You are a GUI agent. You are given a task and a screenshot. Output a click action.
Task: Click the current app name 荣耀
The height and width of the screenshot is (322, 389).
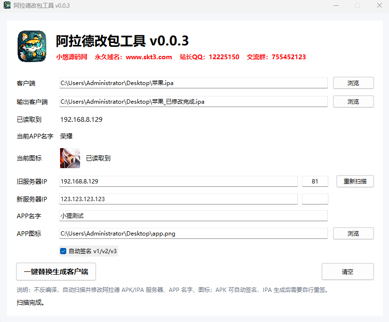pyautogui.click(x=66, y=136)
